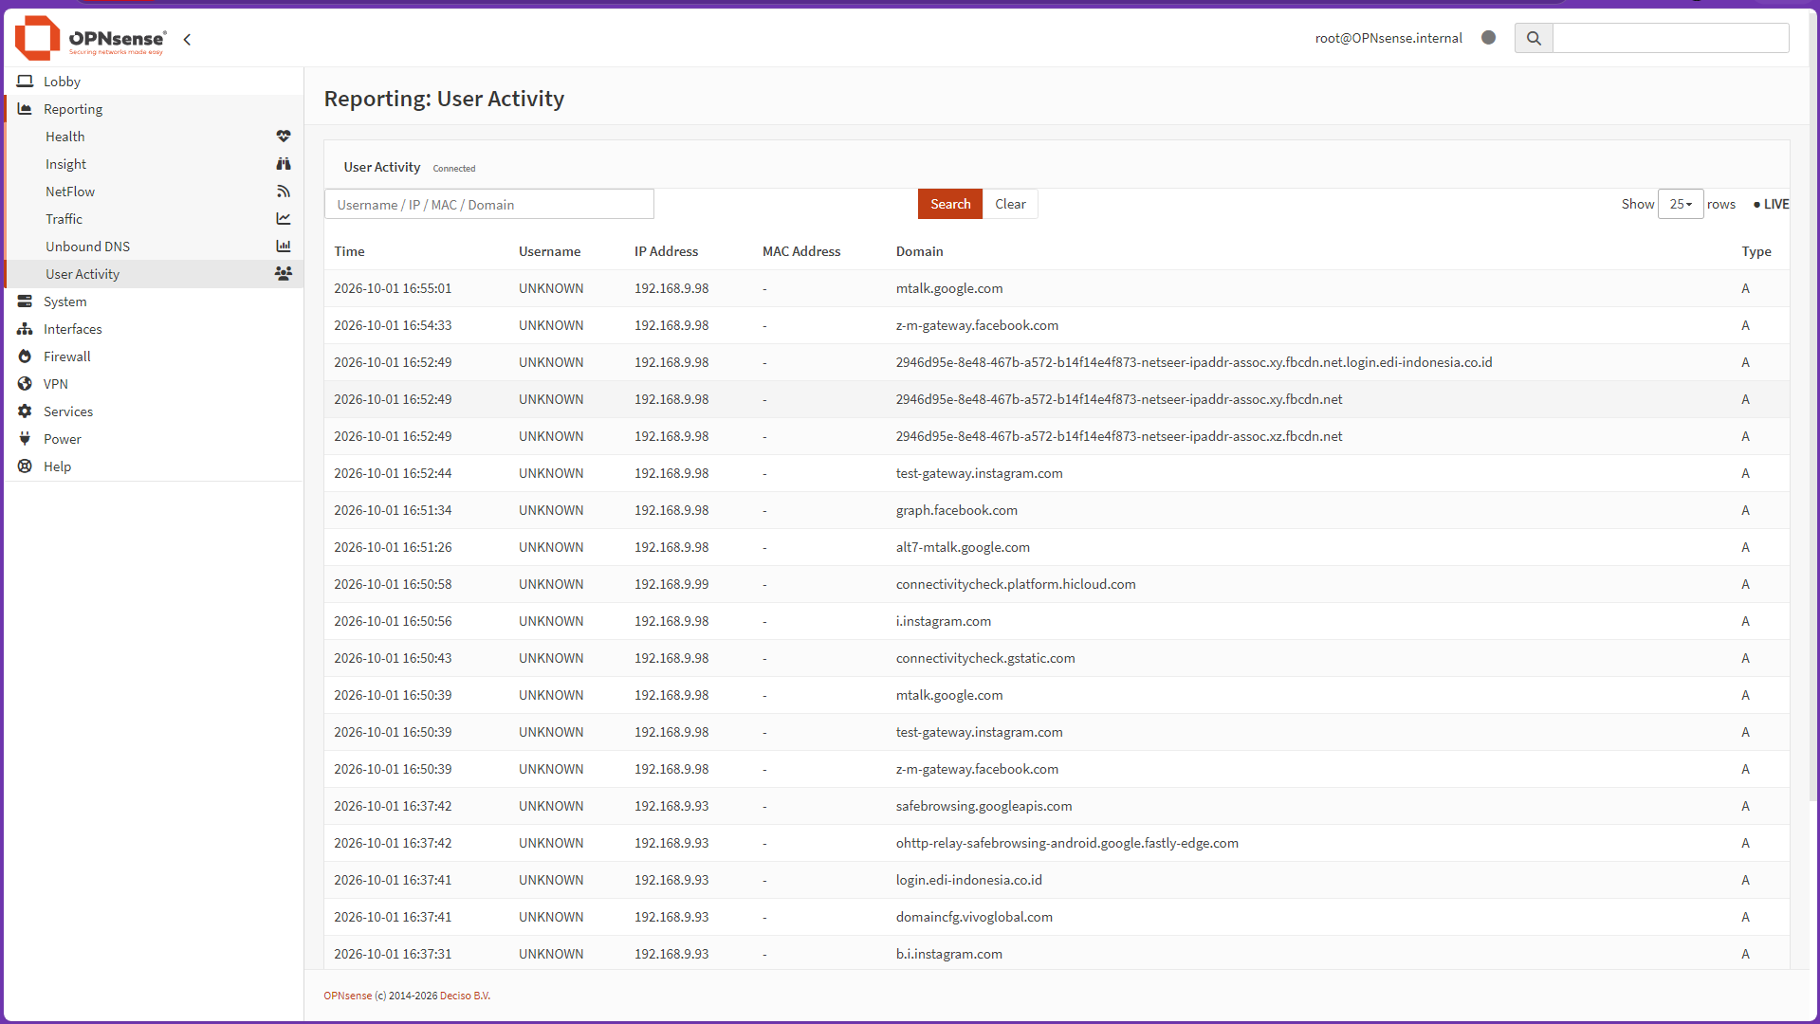Open the NetFlow menu item
The height and width of the screenshot is (1024, 1820).
tap(154, 192)
